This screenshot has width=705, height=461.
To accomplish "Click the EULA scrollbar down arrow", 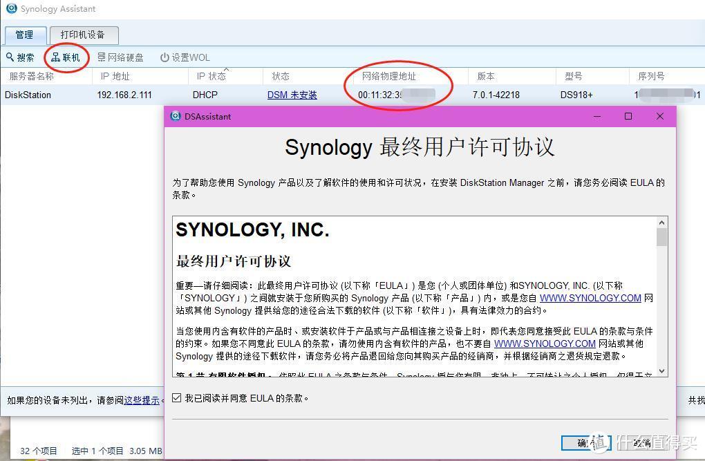I will (661, 371).
